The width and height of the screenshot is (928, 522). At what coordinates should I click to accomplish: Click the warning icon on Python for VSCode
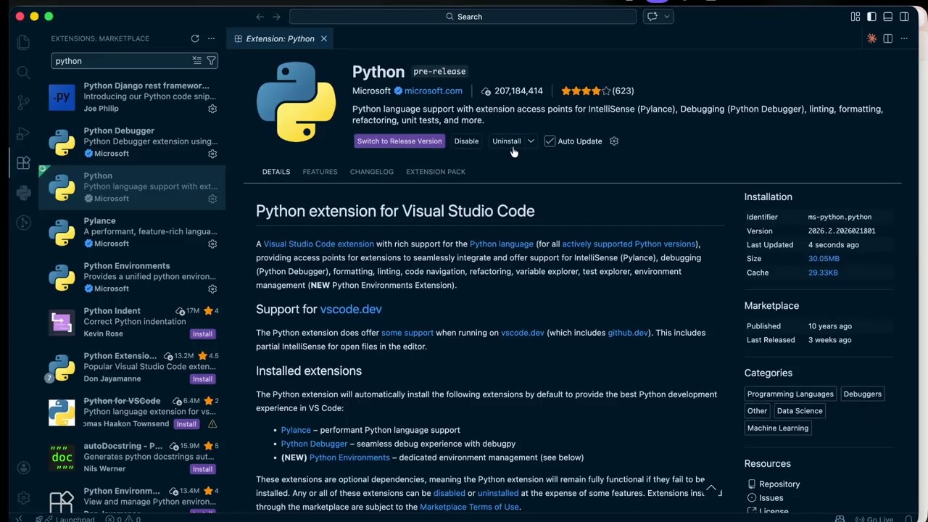pyautogui.click(x=212, y=424)
